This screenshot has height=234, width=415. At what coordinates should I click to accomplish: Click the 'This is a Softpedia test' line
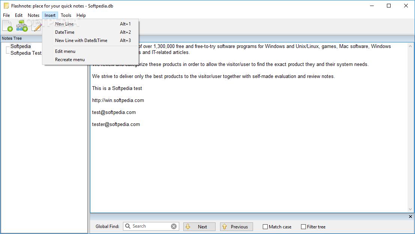117,88
